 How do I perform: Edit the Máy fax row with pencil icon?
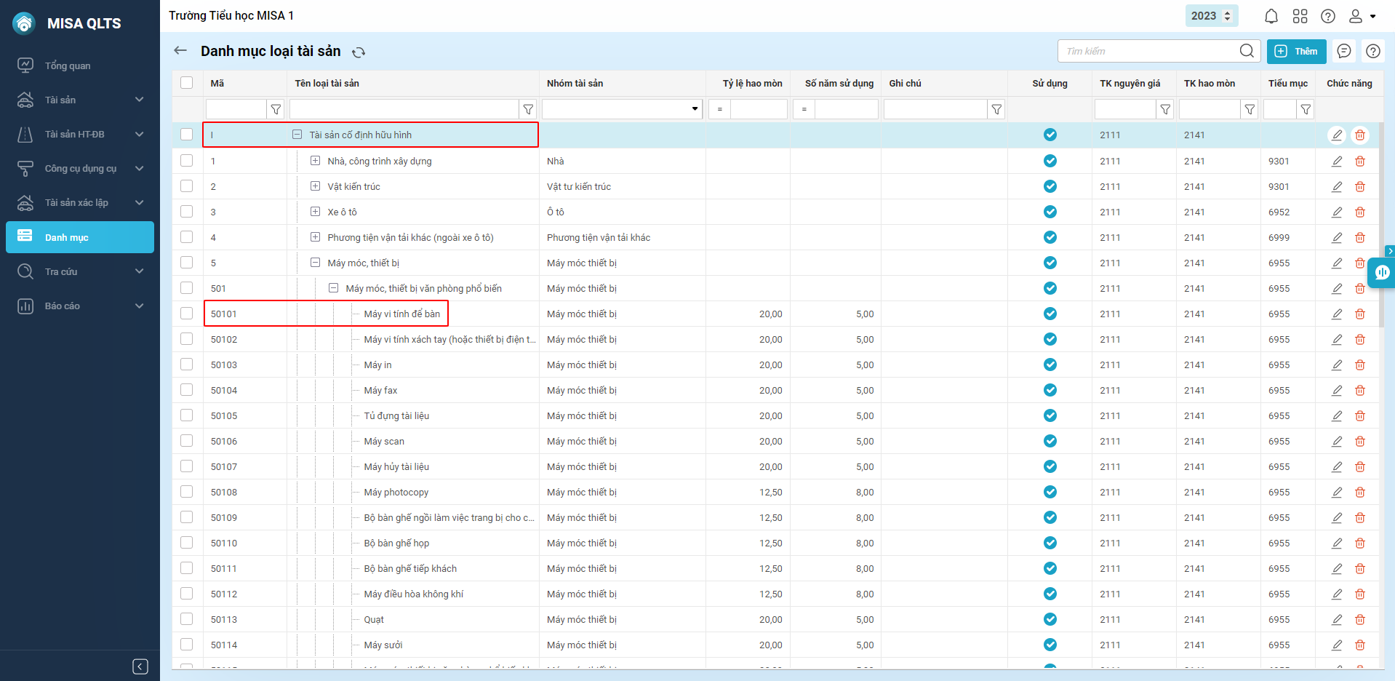(1336, 391)
